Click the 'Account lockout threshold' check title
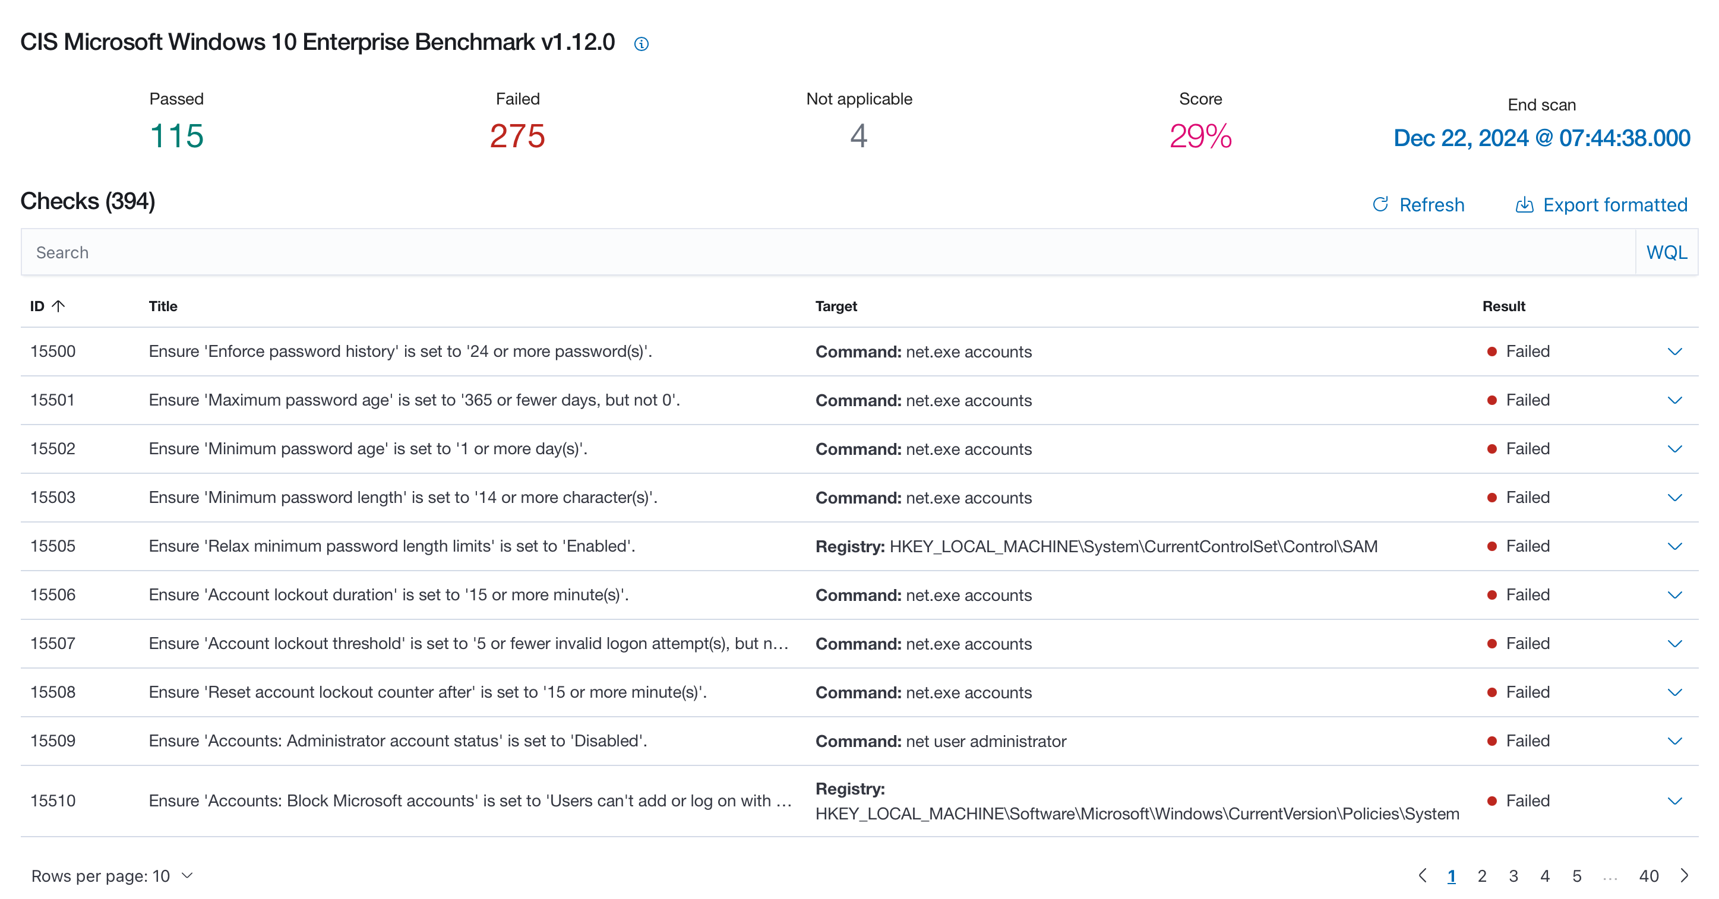 (x=469, y=644)
